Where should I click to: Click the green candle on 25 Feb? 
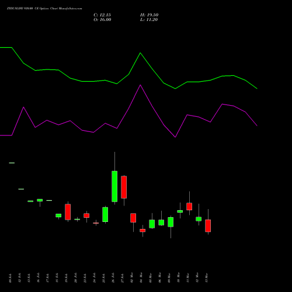[x=105, y=214]
